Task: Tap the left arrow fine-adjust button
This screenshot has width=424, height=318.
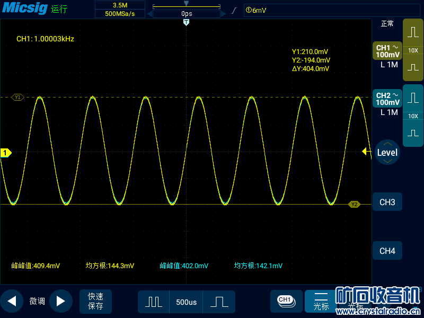Action: pos(12,302)
